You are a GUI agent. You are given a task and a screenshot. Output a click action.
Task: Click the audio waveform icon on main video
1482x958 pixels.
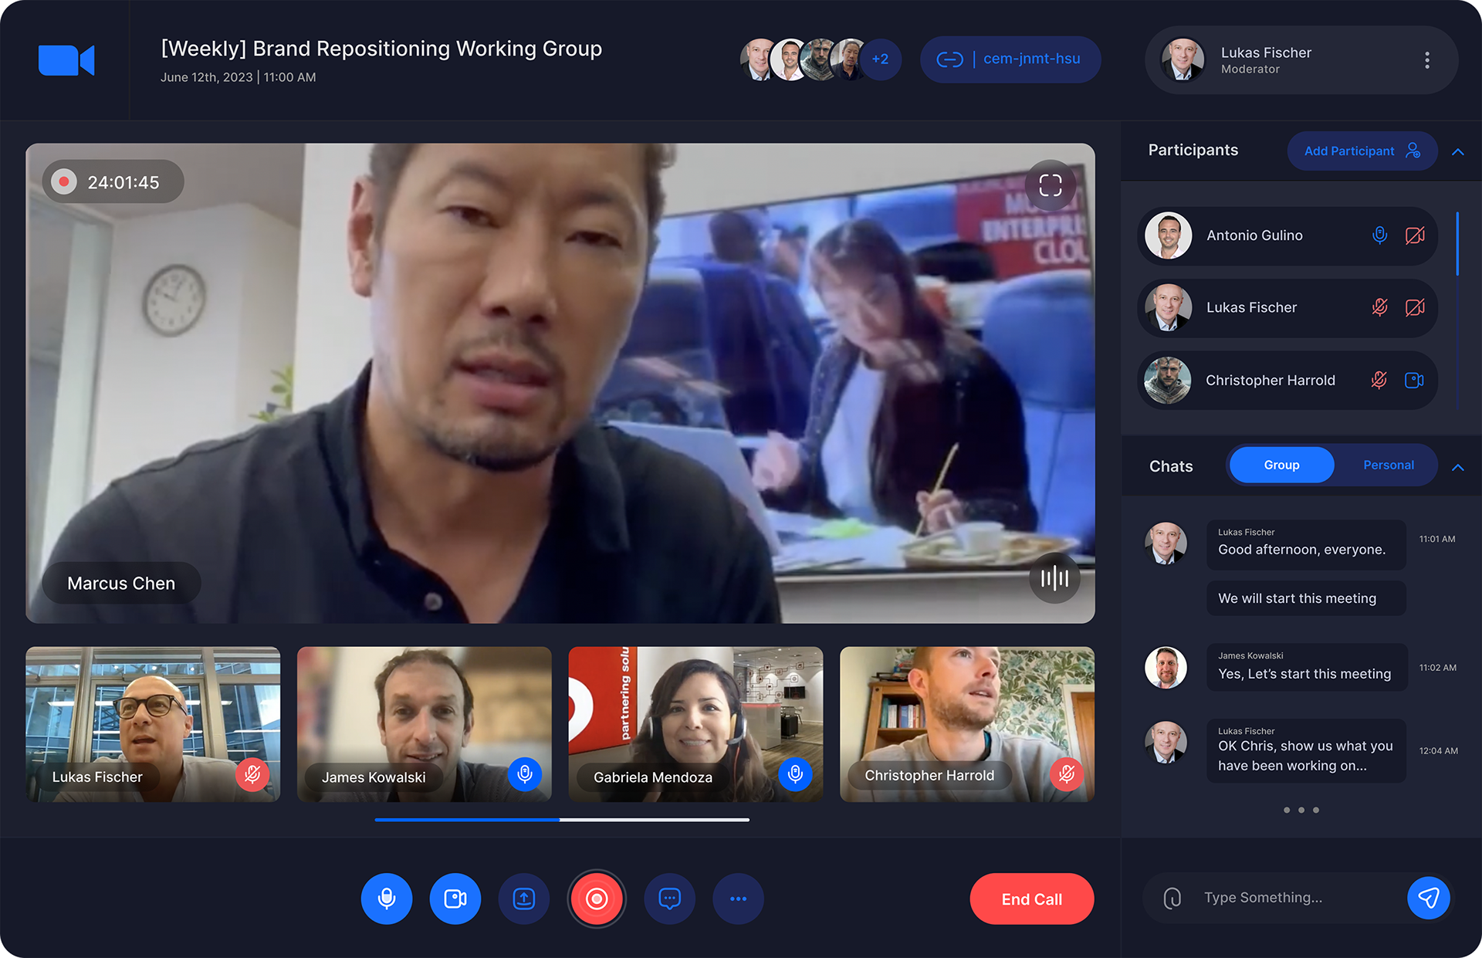tap(1054, 577)
